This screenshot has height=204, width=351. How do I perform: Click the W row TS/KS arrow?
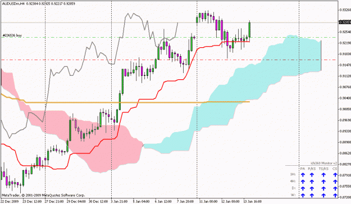(323, 195)
